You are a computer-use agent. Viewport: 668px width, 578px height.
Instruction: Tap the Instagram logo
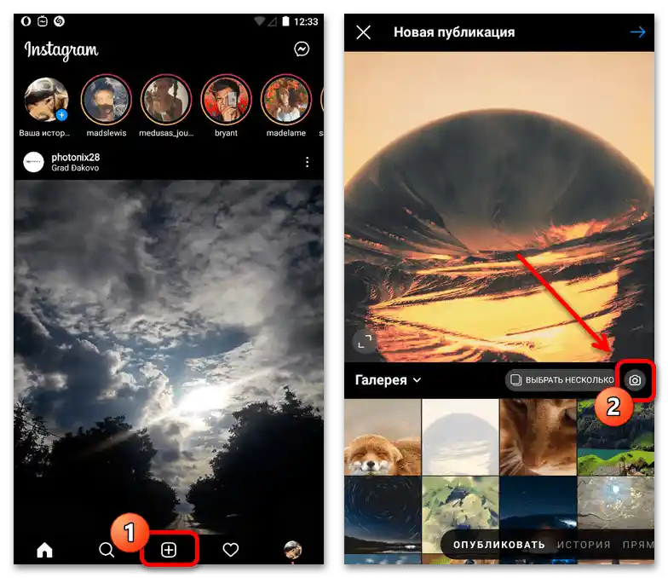pos(61,50)
